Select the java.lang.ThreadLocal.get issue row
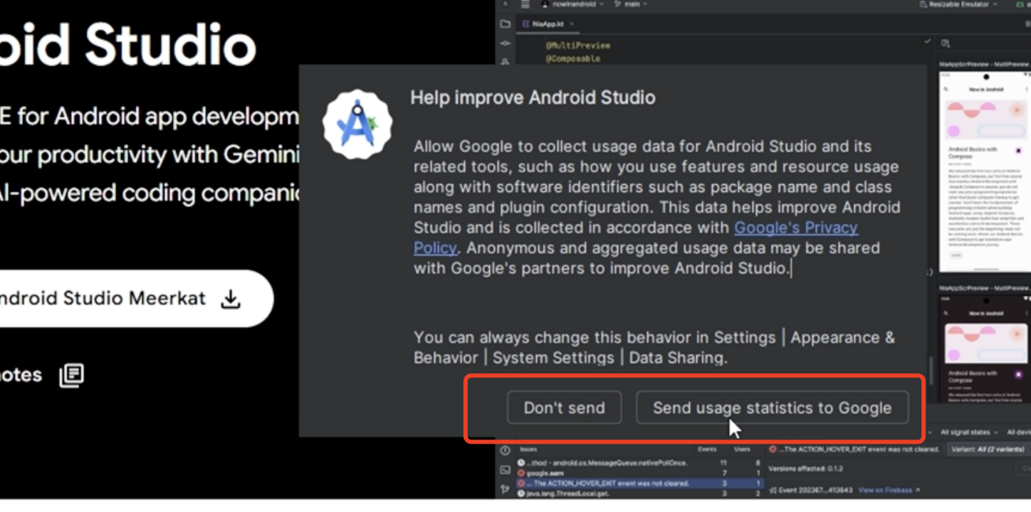Image resolution: width=1031 pixels, height=512 pixels. pos(639,493)
